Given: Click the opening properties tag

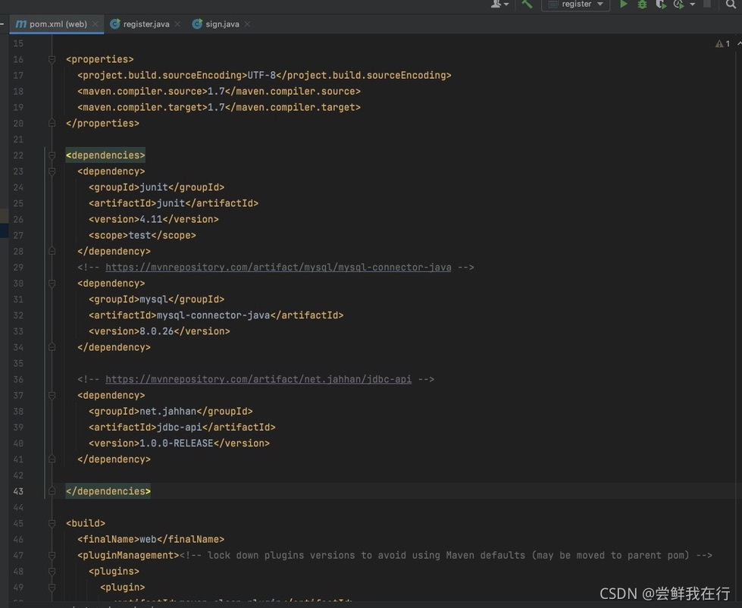Looking at the screenshot, I should (x=100, y=60).
